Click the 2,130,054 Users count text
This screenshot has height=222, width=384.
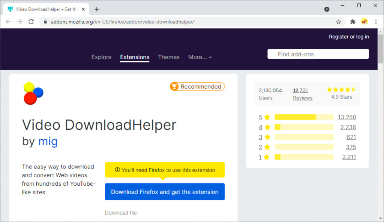270,94
